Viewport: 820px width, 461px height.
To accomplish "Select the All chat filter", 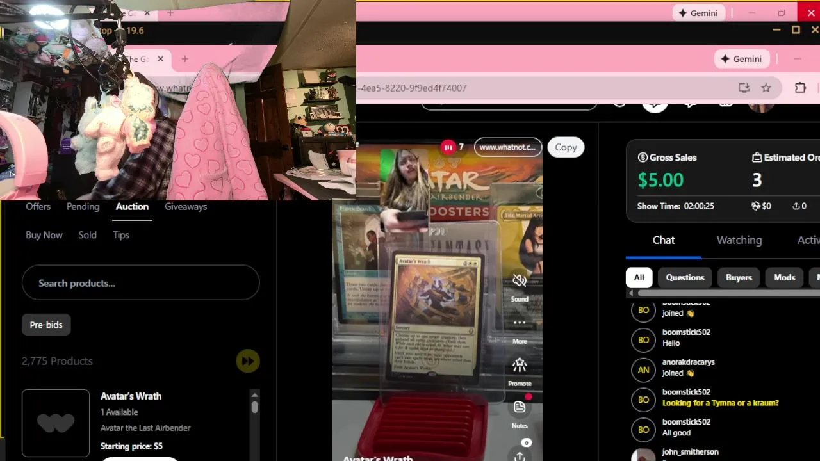I will (639, 277).
